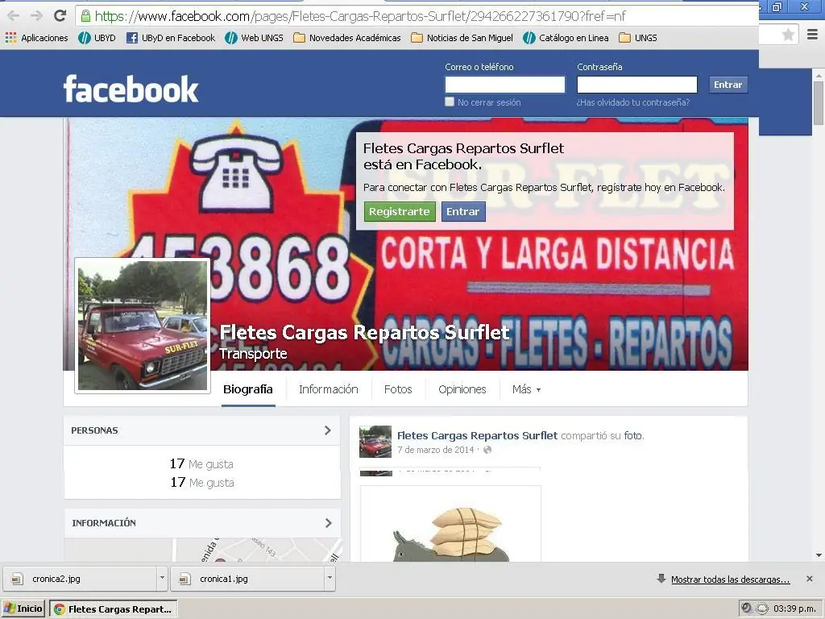Click the 7 de marzo de 2014 timestamp
The height and width of the screenshot is (619, 825).
(x=435, y=450)
